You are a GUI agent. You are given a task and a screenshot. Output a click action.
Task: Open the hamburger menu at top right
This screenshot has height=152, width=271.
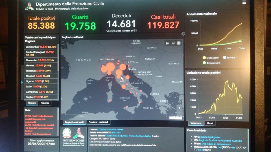coord(244,2)
